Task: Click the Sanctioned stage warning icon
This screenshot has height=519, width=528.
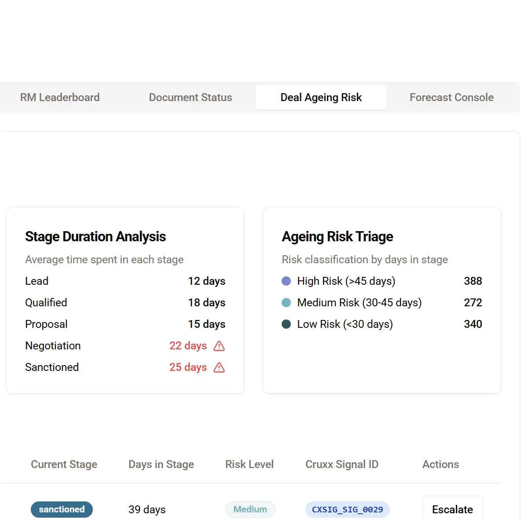Action: (x=219, y=368)
